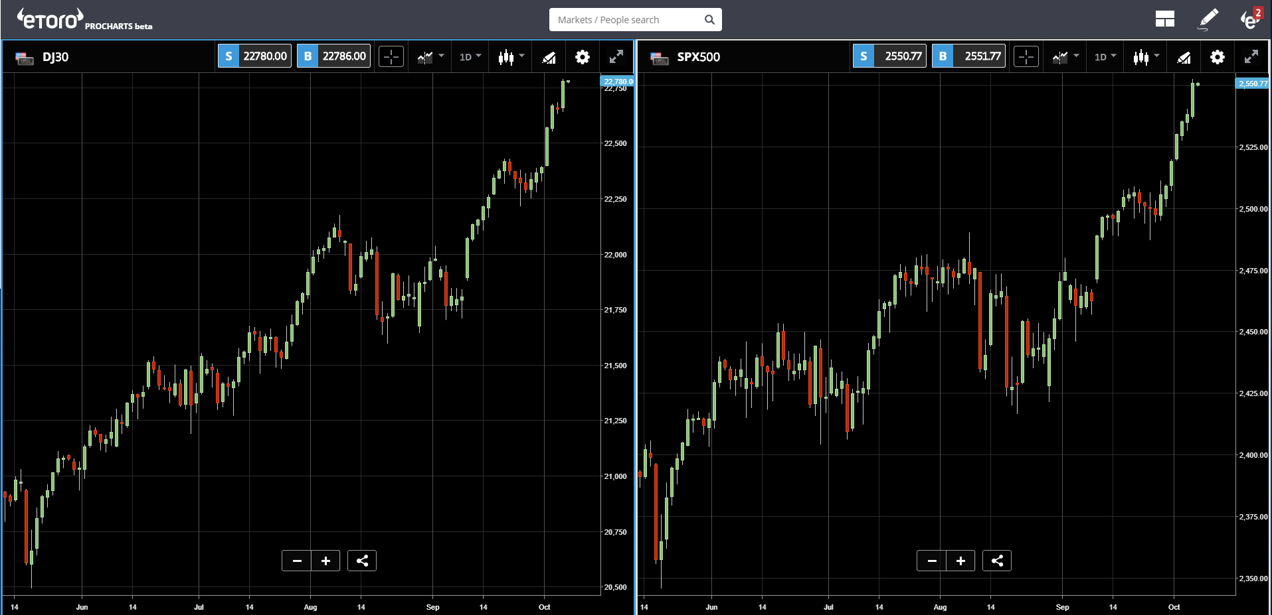This screenshot has width=1272, height=615.
Task: Expand SPX500 chart to full screen
Action: point(1251,57)
